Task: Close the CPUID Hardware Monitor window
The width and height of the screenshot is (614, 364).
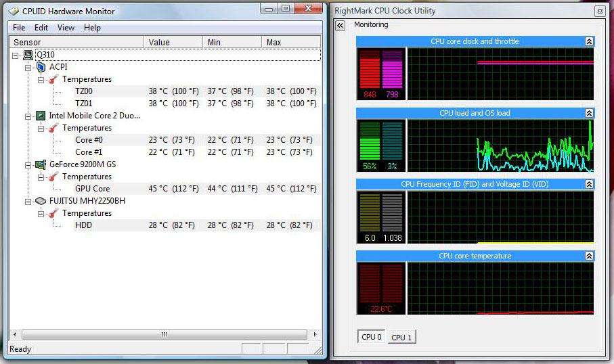Action: tap(308, 9)
